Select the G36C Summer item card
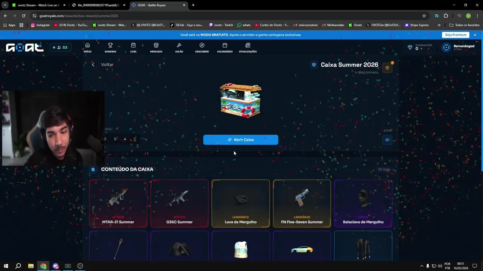This screenshot has height=271, width=483. pos(179,204)
